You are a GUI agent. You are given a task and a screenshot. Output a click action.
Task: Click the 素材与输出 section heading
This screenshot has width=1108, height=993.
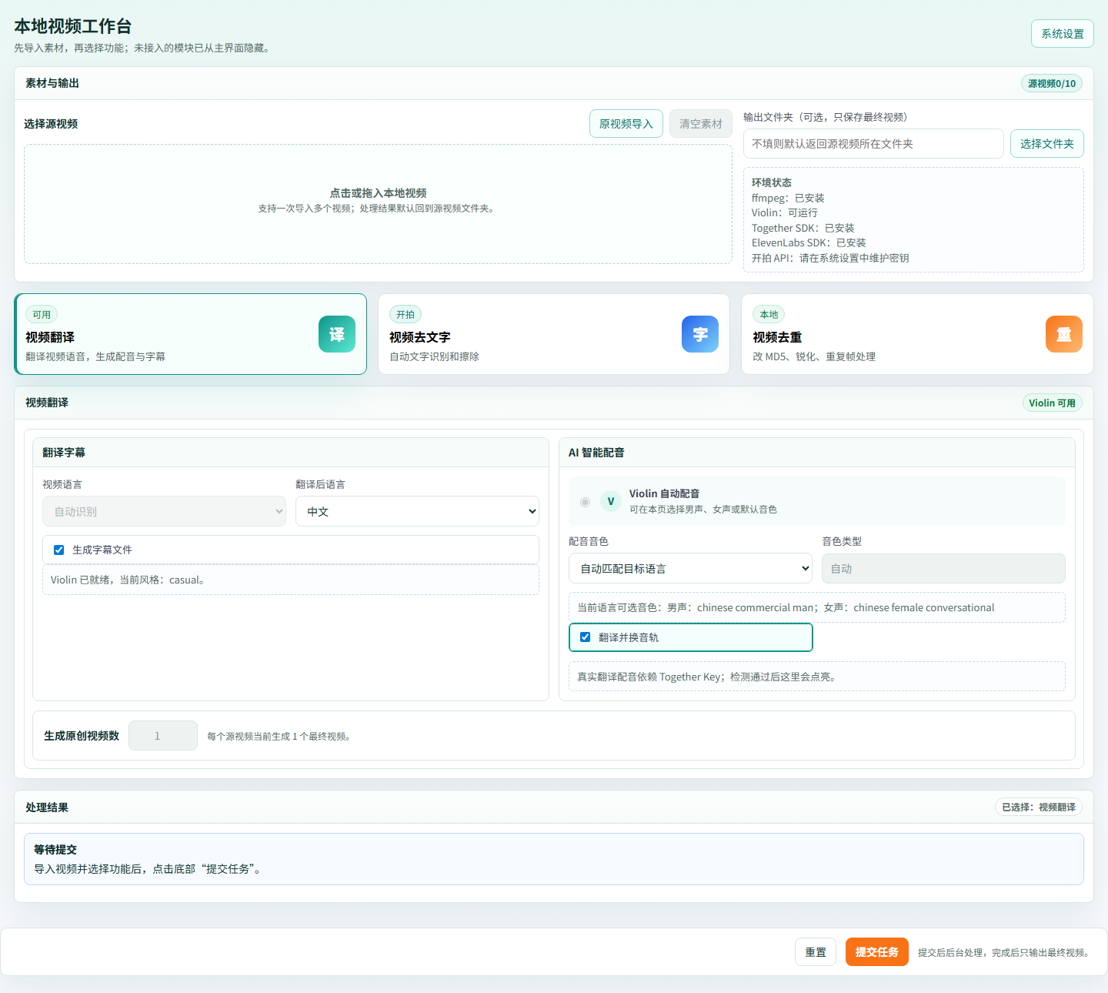click(x=52, y=83)
